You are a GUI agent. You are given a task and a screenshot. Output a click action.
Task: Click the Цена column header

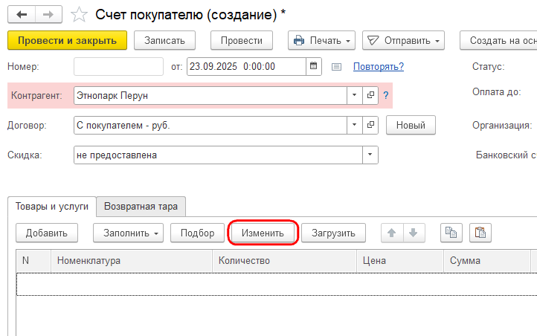click(400, 261)
